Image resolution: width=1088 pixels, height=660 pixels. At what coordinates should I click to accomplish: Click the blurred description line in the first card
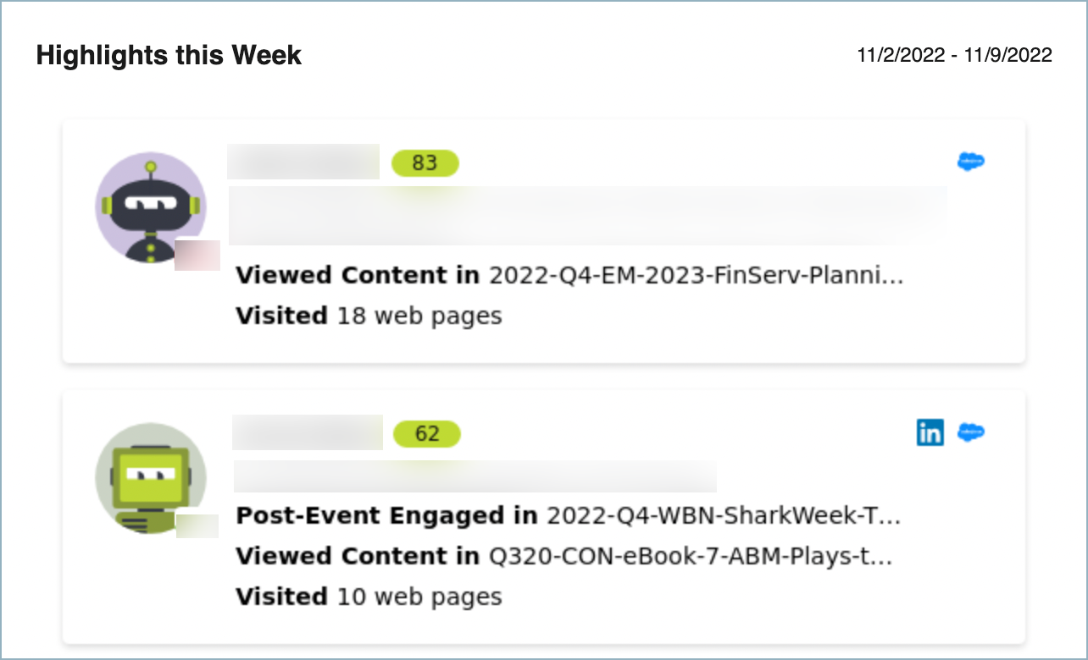click(x=588, y=216)
